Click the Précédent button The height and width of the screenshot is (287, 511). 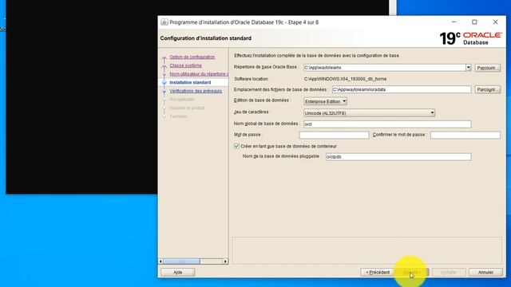pos(377,273)
